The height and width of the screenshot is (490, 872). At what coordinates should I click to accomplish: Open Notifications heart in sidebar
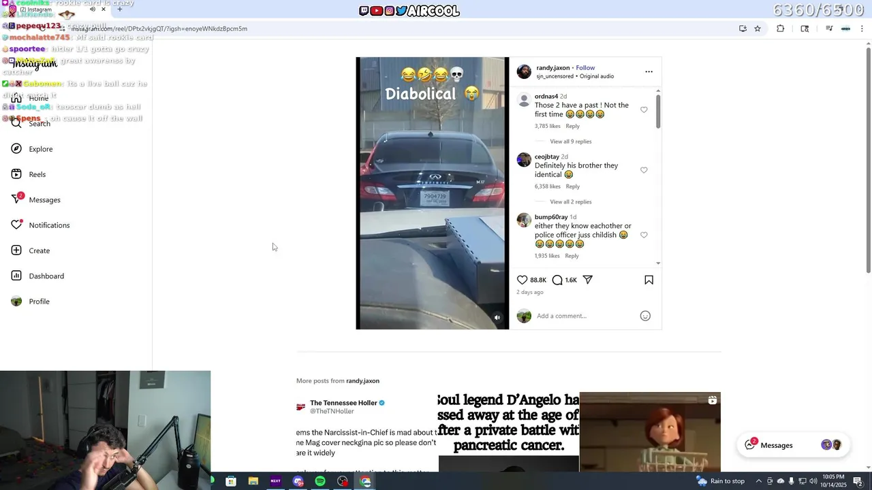coord(16,225)
